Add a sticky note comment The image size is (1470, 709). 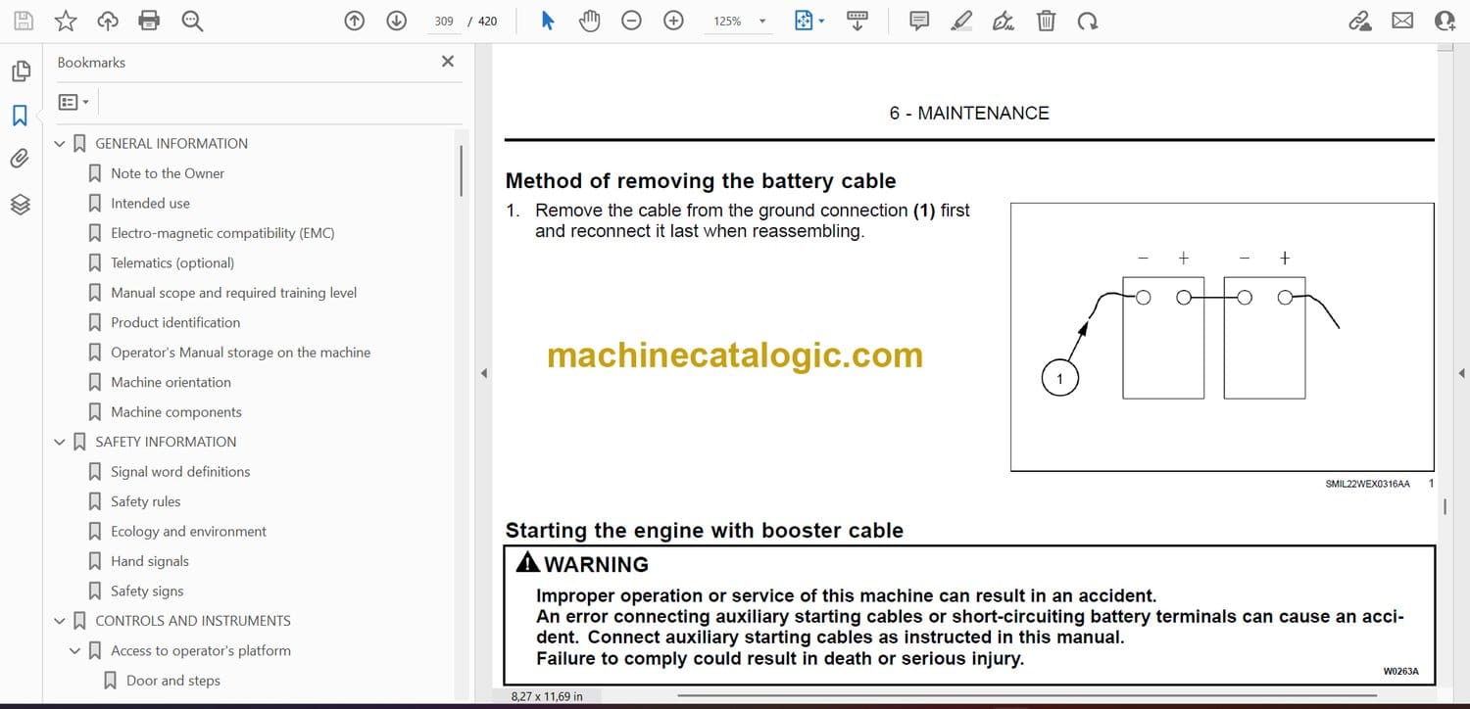[918, 21]
